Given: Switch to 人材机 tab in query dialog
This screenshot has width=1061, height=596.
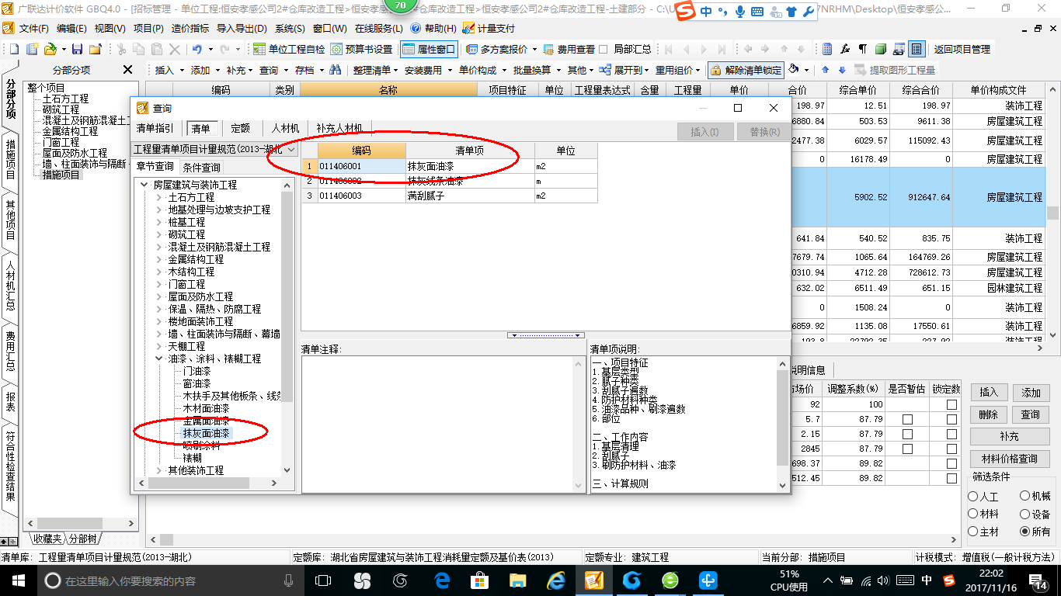Looking at the screenshot, I should tap(284, 128).
